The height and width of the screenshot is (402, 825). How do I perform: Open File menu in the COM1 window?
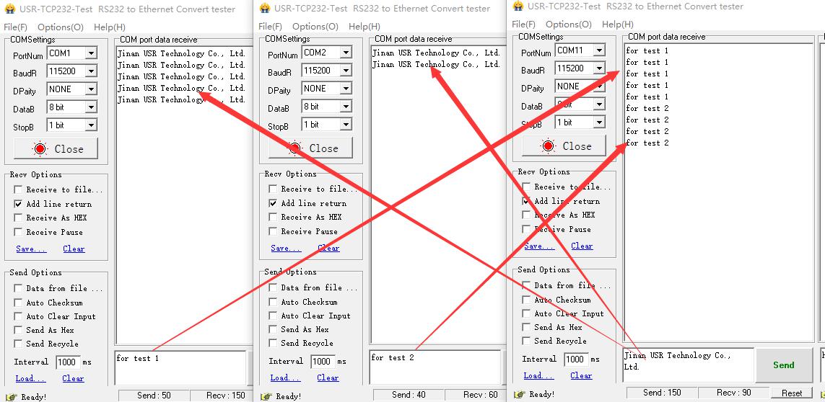15,27
